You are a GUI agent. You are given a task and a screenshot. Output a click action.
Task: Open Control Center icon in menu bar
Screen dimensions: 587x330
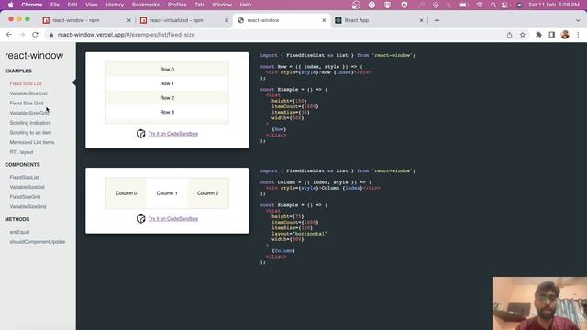pyautogui.click(x=505, y=5)
